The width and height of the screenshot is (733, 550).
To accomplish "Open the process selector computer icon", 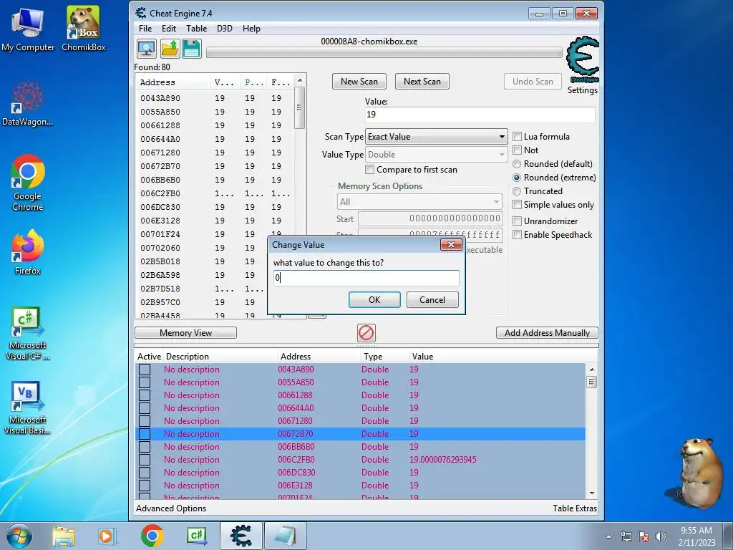I will click(147, 49).
